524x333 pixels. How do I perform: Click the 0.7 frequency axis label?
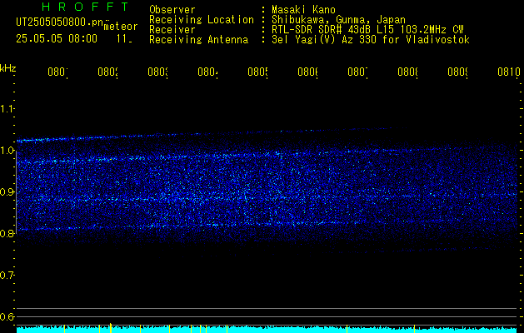click(7, 276)
